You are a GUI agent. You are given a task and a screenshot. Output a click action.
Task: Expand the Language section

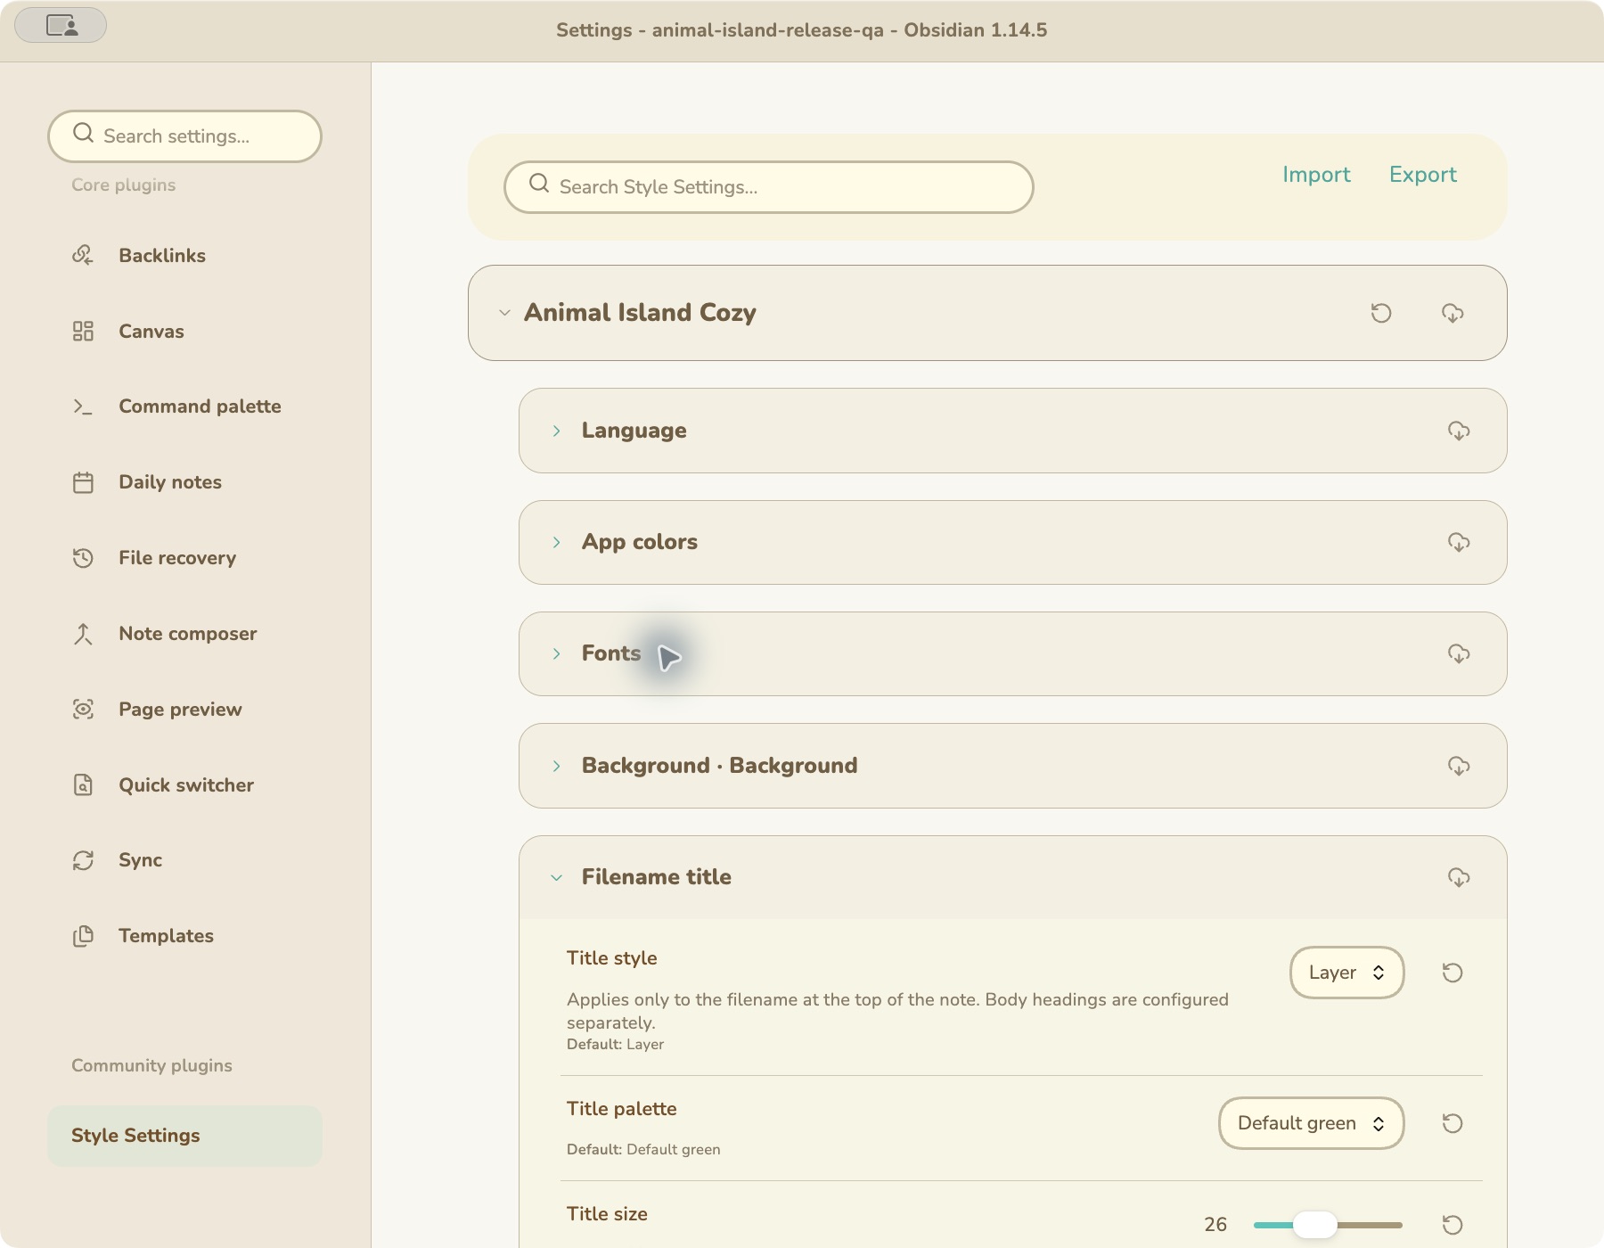(x=556, y=431)
